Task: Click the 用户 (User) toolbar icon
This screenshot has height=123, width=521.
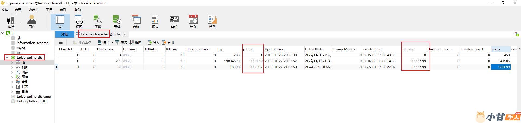Action: 32,22
